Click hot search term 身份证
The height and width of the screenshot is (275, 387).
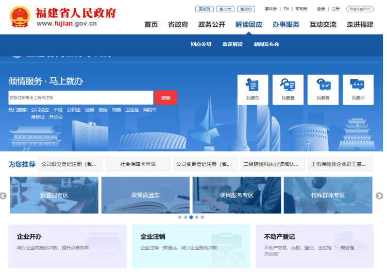(x=38, y=117)
